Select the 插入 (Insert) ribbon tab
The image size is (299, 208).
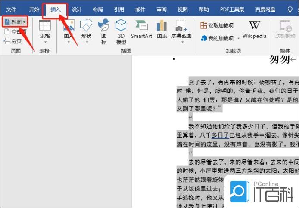click(x=55, y=9)
